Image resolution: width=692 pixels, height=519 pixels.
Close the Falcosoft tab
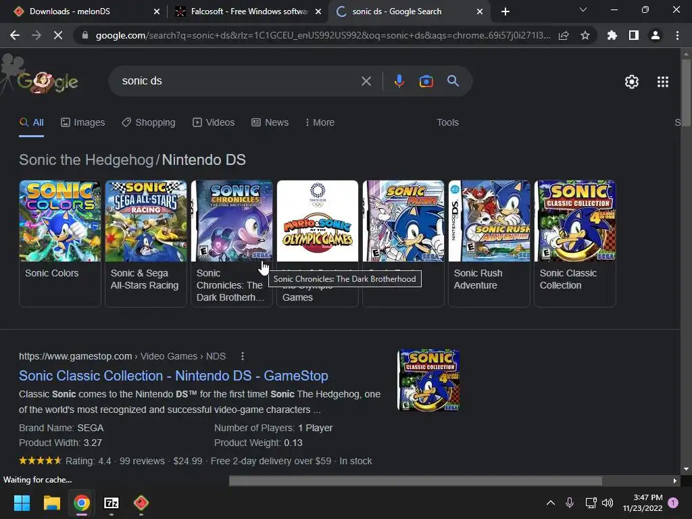(318, 11)
